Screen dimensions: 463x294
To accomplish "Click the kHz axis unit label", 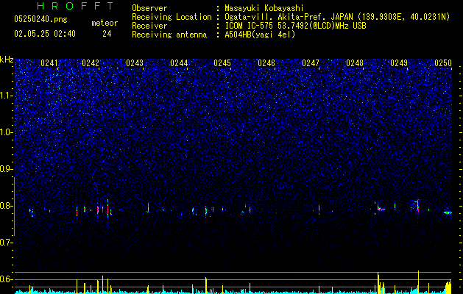I will (x=7, y=60).
